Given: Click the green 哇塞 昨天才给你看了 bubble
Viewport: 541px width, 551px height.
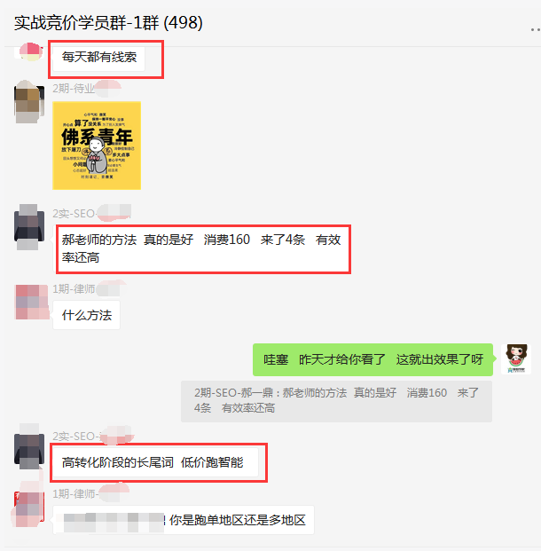Looking at the screenshot, I should click(372, 359).
